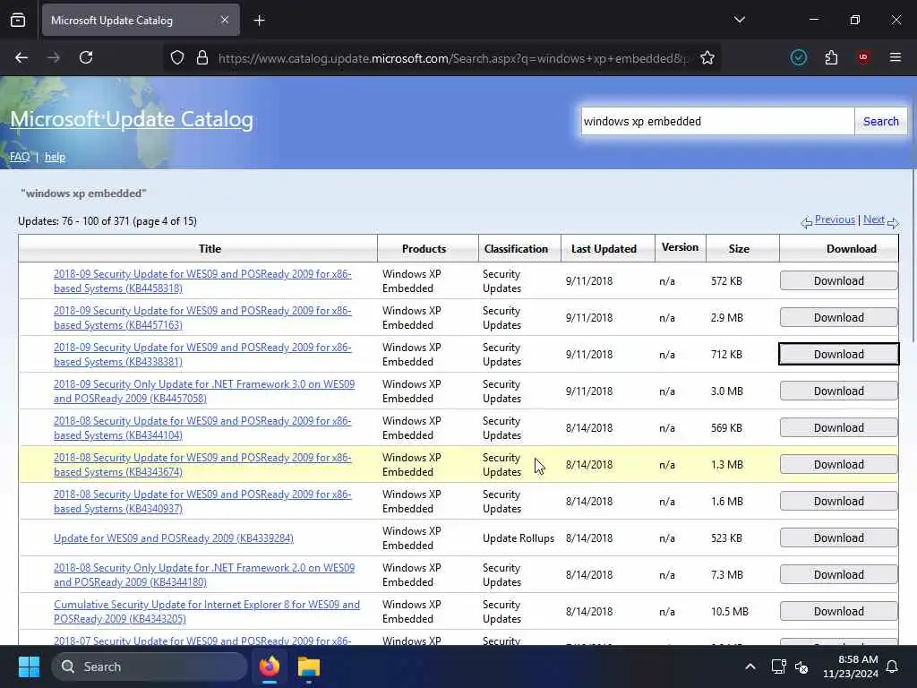The height and width of the screenshot is (688, 917).
Task: Sort results by Products column
Action: tap(424, 249)
